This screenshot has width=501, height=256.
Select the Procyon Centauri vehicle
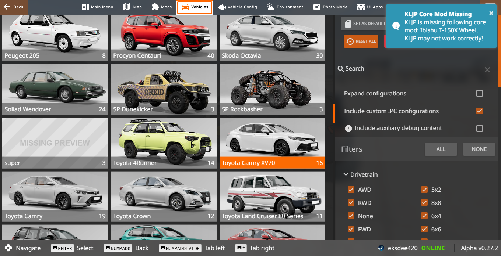pos(164,38)
